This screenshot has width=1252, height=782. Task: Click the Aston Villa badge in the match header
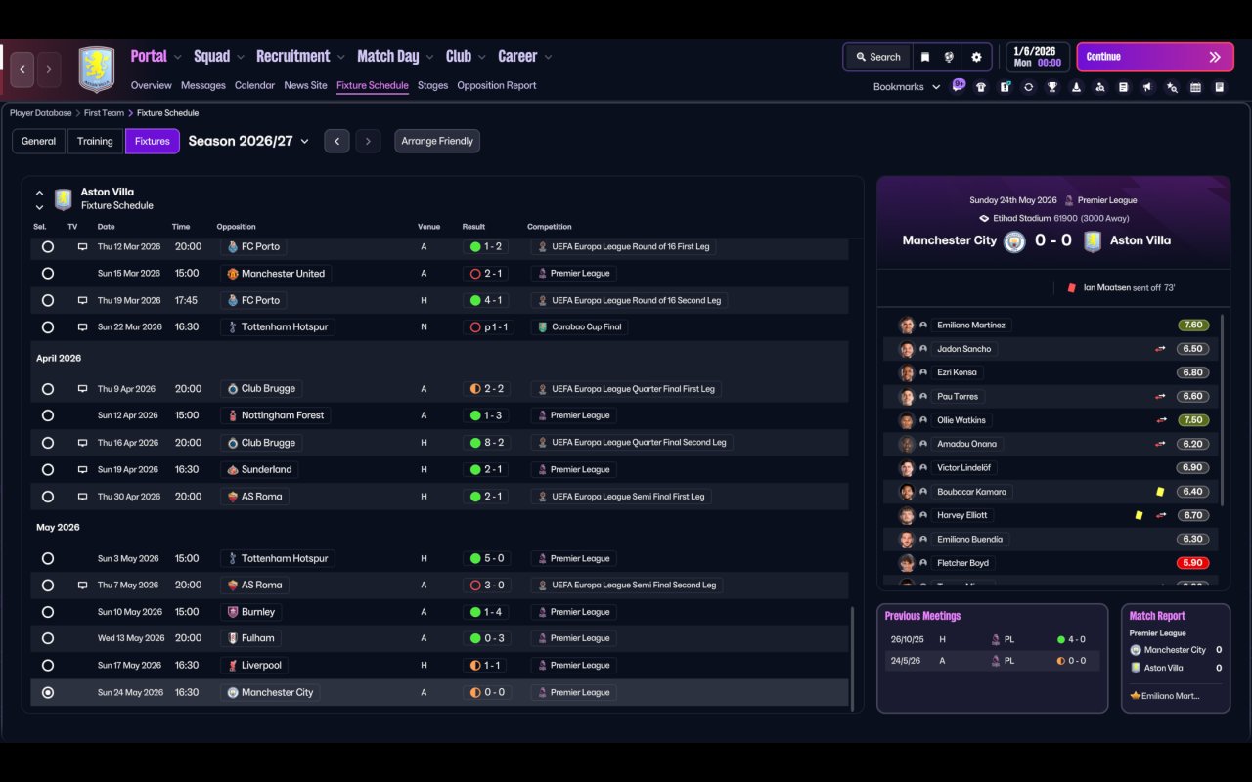[x=1093, y=241]
